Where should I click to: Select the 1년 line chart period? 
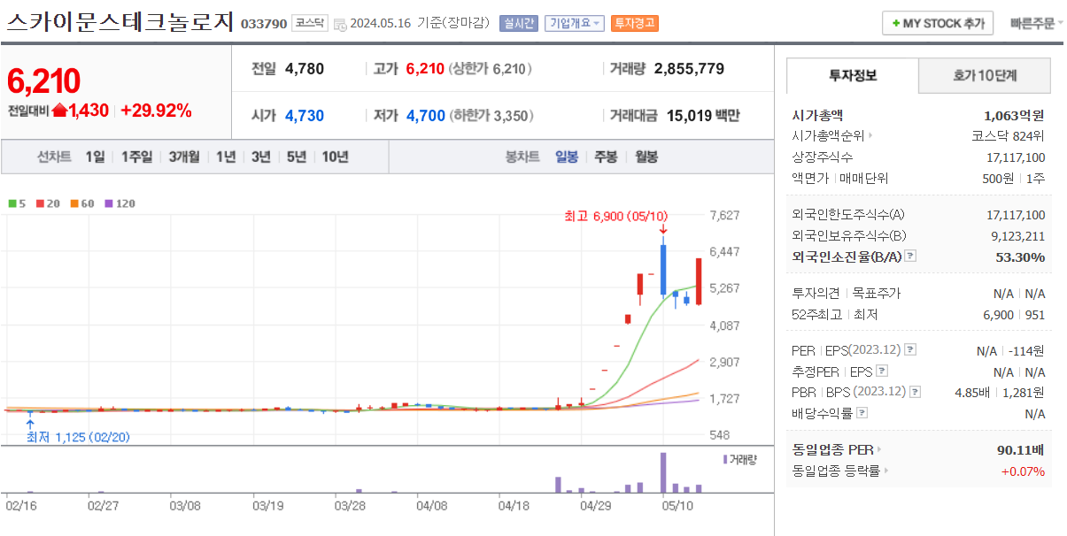click(x=226, y=157)
